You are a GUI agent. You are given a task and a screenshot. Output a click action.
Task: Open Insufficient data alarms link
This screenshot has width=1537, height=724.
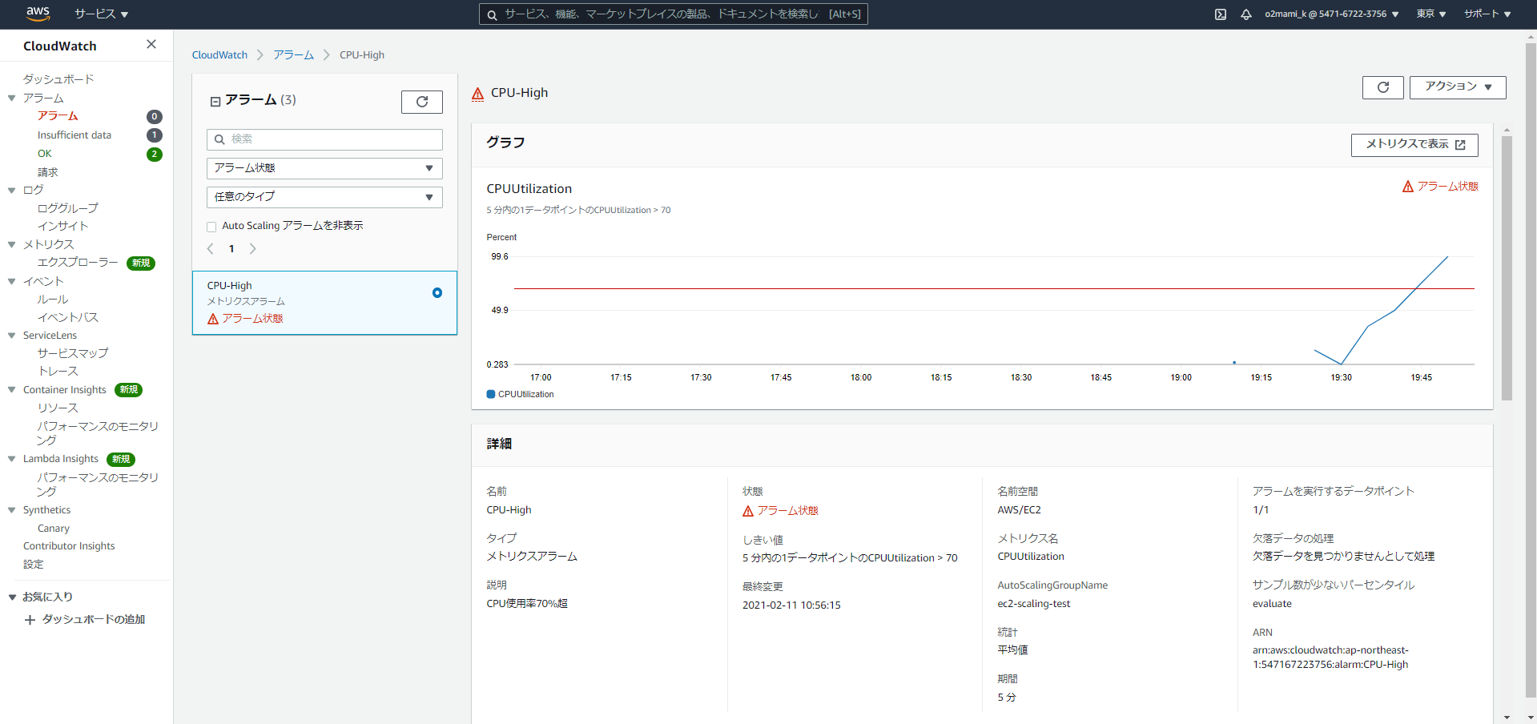click(74, 135)
